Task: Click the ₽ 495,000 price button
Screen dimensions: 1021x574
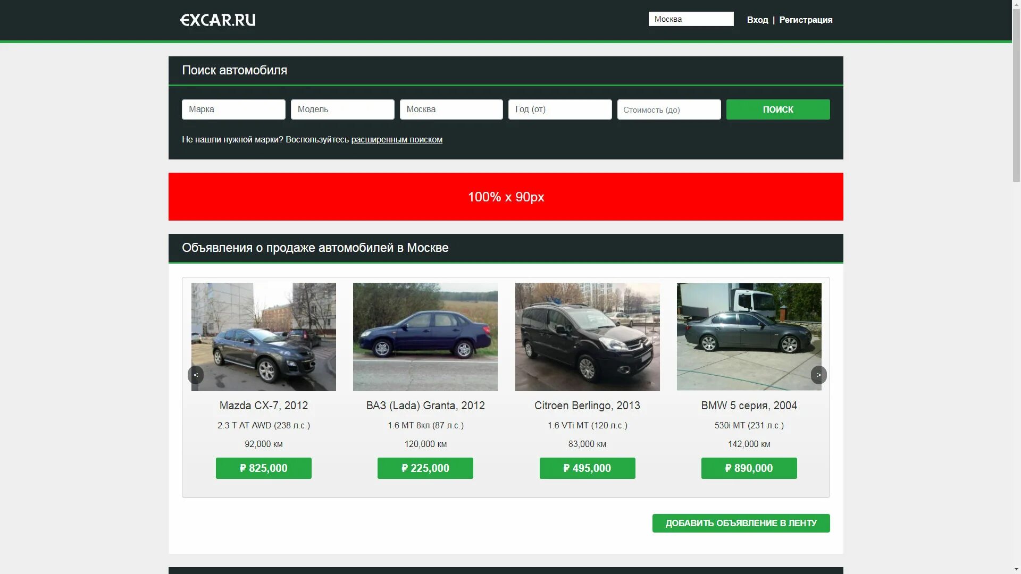Action: pyautogui.click(x=587, y=468)
